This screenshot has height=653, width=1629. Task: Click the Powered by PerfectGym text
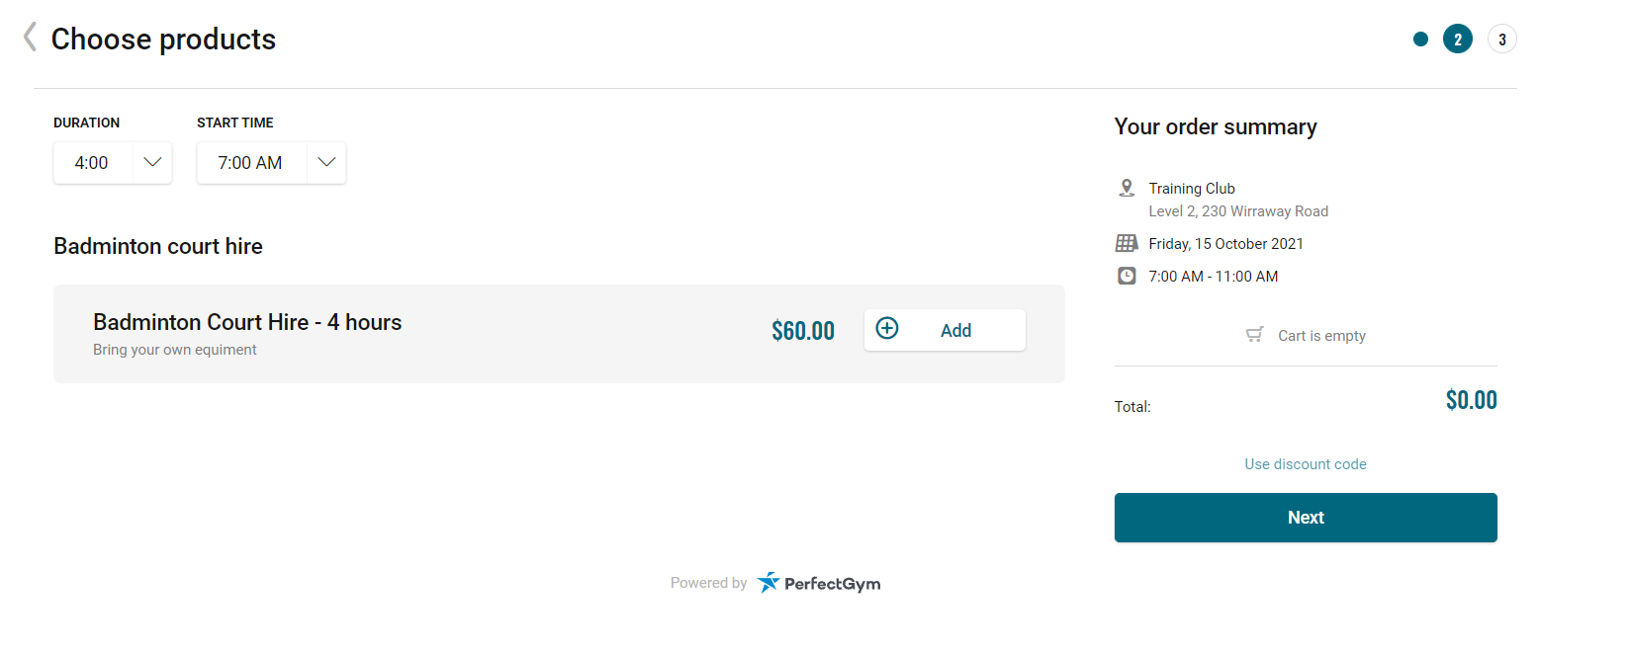708,583
